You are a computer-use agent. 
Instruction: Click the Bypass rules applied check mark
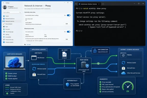100,89
